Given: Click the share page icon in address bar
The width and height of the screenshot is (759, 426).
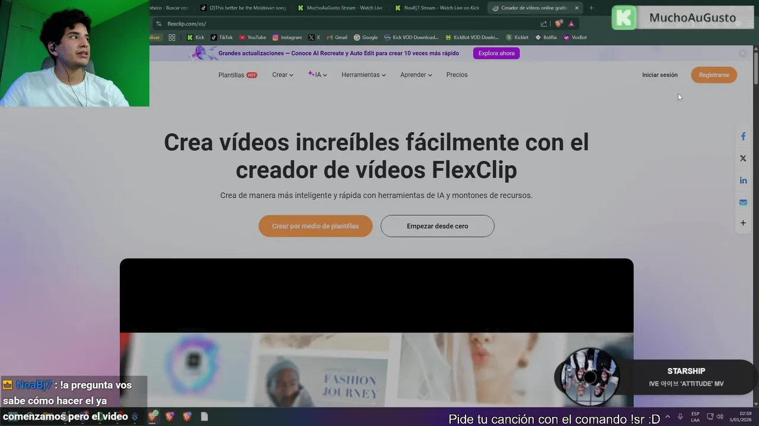Looking at the screenshot, I should (544, 24).
